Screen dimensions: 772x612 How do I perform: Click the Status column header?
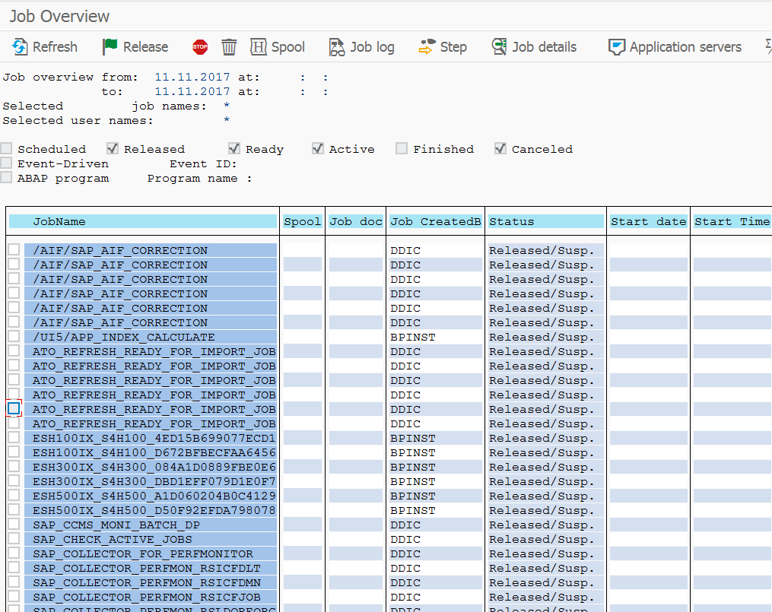(546, 221)
